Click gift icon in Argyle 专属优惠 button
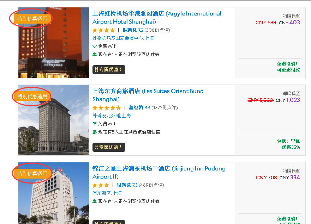This screenshot has height=224, width=311. (x=97, y=70)
